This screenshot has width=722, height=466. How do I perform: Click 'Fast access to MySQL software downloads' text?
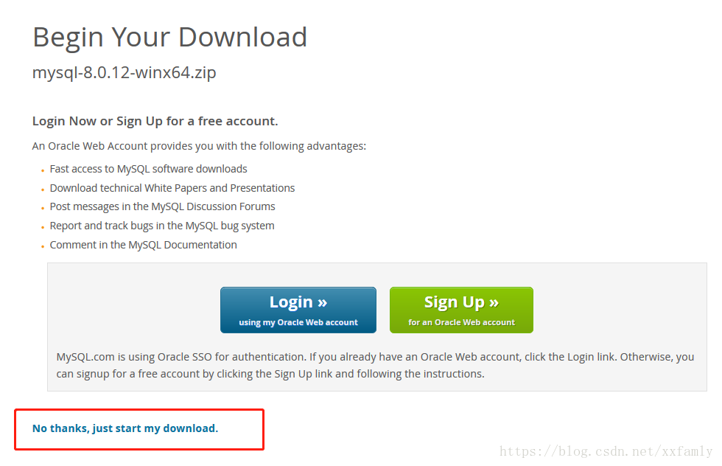(148, 169)
